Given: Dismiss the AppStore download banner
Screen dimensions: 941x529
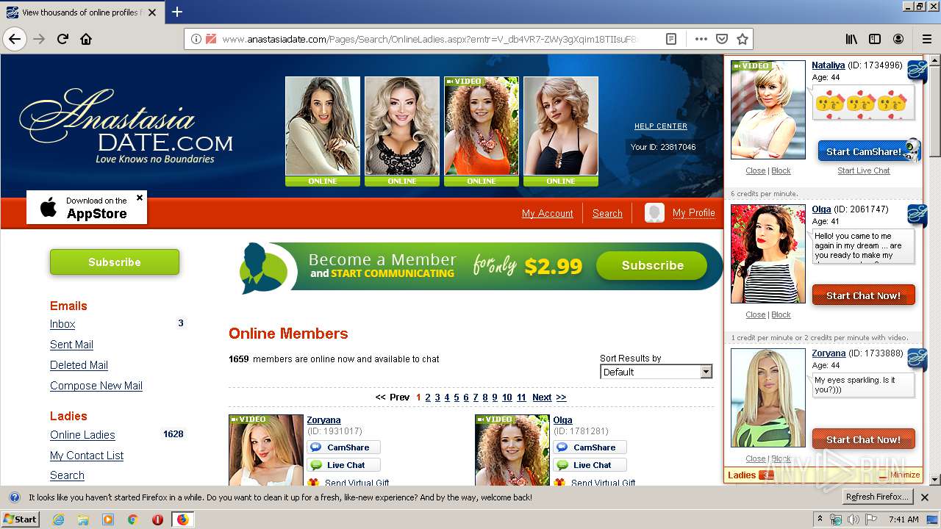Looking at the screenshot, I should click(140, 198).
